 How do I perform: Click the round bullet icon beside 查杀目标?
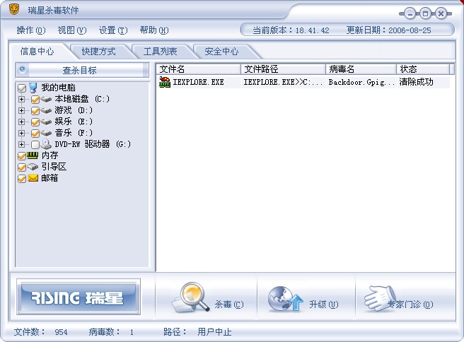point(22,70)
